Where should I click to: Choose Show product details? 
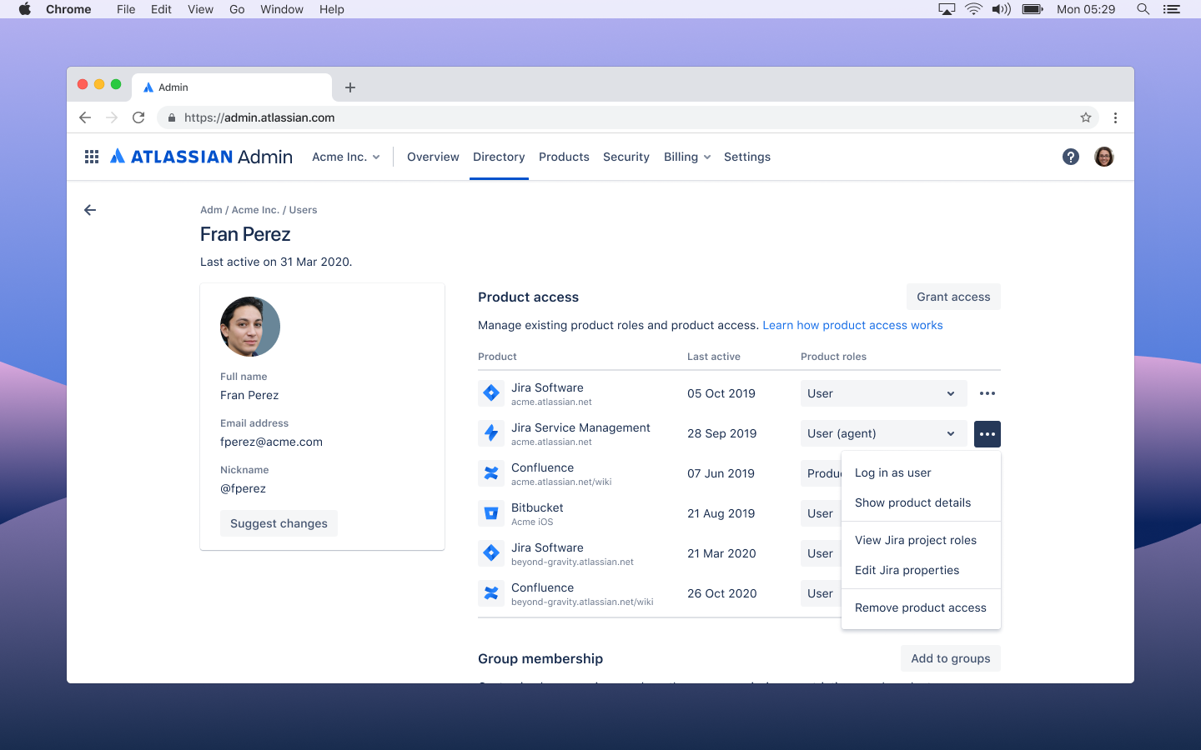(921, 502)
